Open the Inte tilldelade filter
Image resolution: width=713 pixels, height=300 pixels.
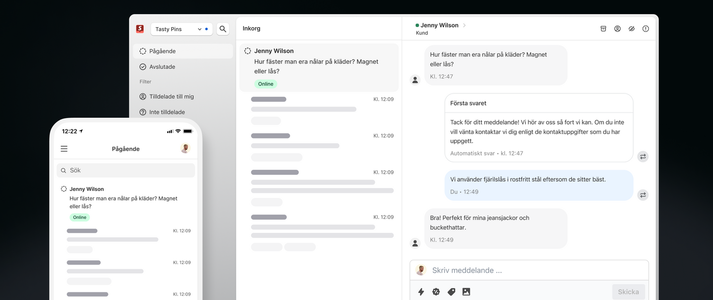coord(183,112)
